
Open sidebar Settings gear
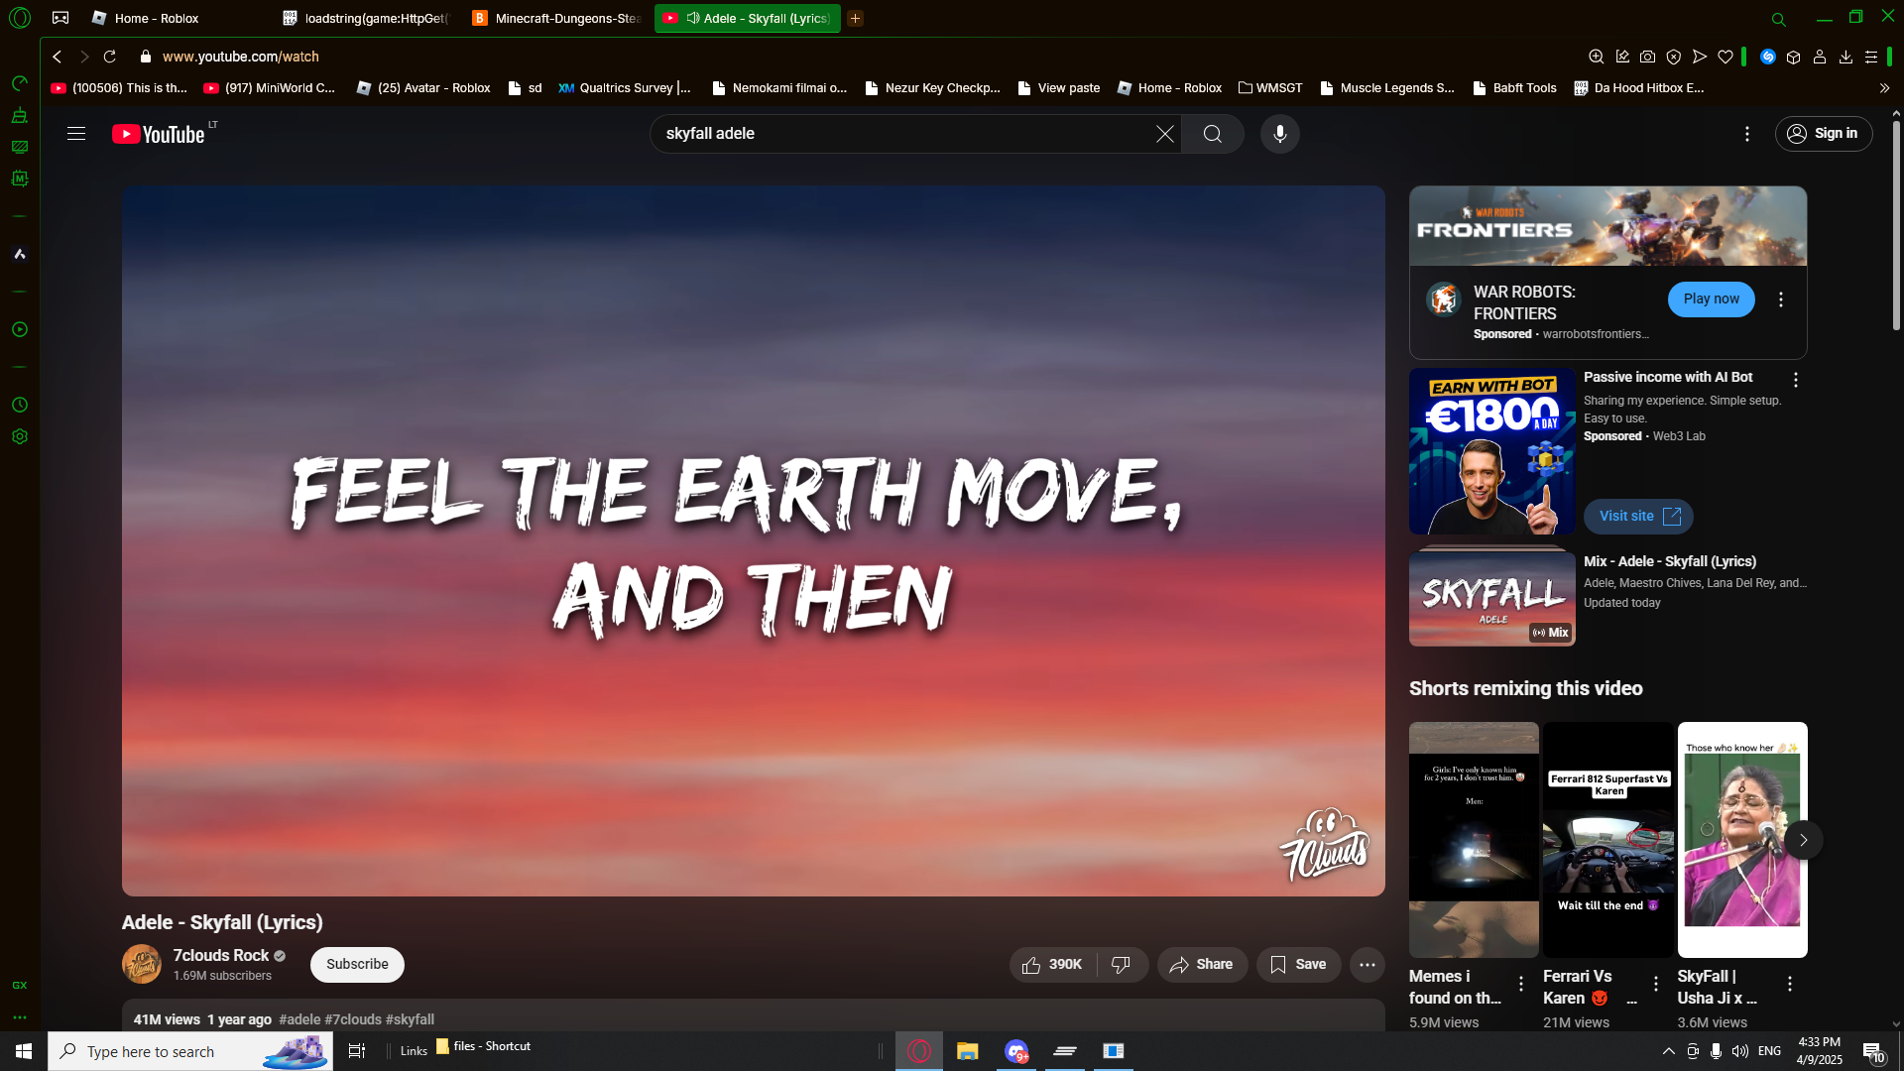[20, 436]
